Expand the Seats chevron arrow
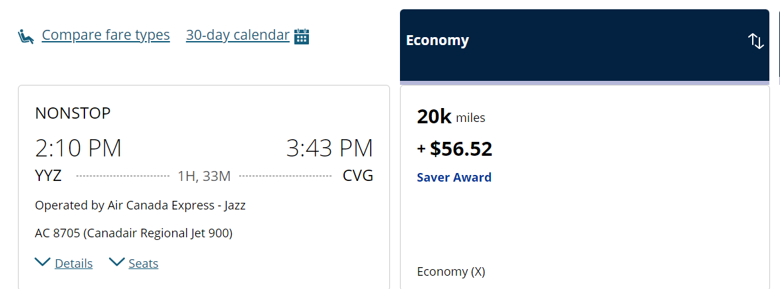Viewport: 780px width, 289px height. coord(116,262)
